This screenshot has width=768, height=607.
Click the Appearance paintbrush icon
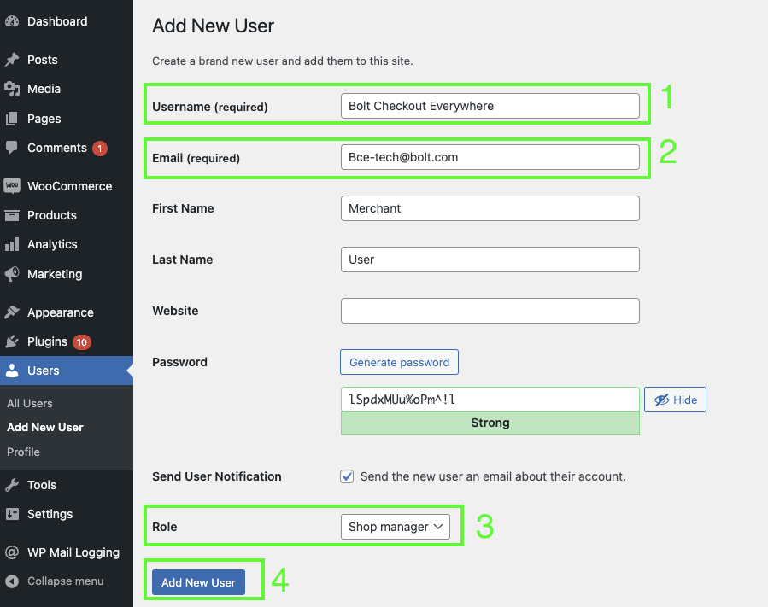click(x=12, y=312)
